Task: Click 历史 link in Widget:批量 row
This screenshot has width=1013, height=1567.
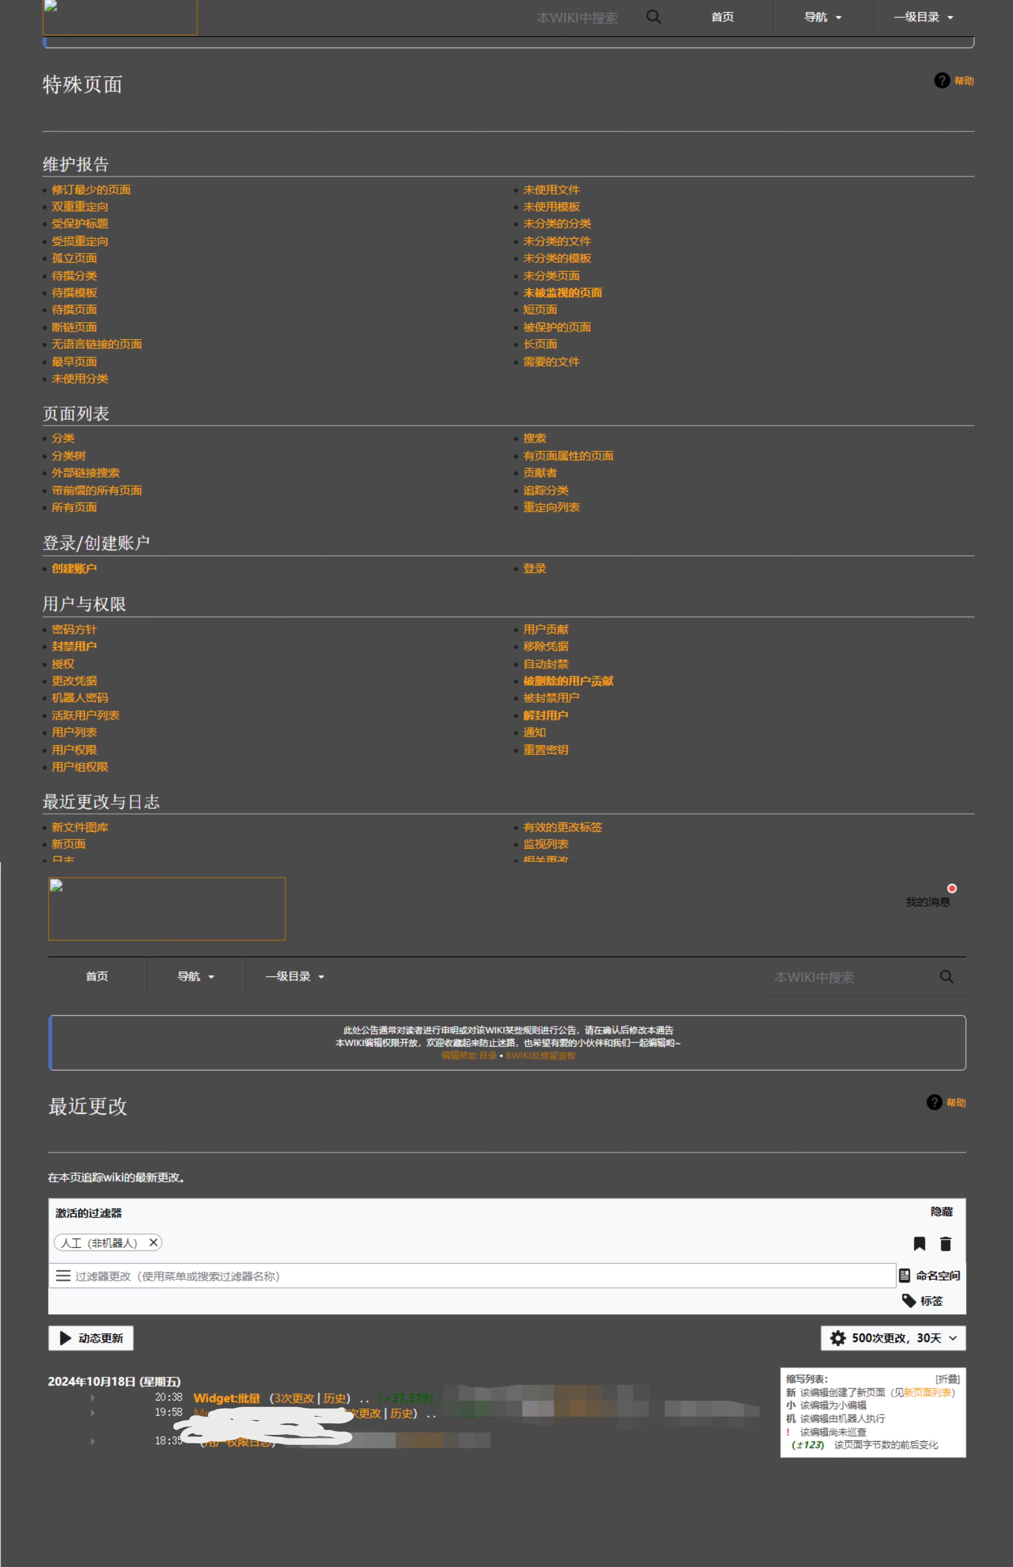Action: [335, 1399]
